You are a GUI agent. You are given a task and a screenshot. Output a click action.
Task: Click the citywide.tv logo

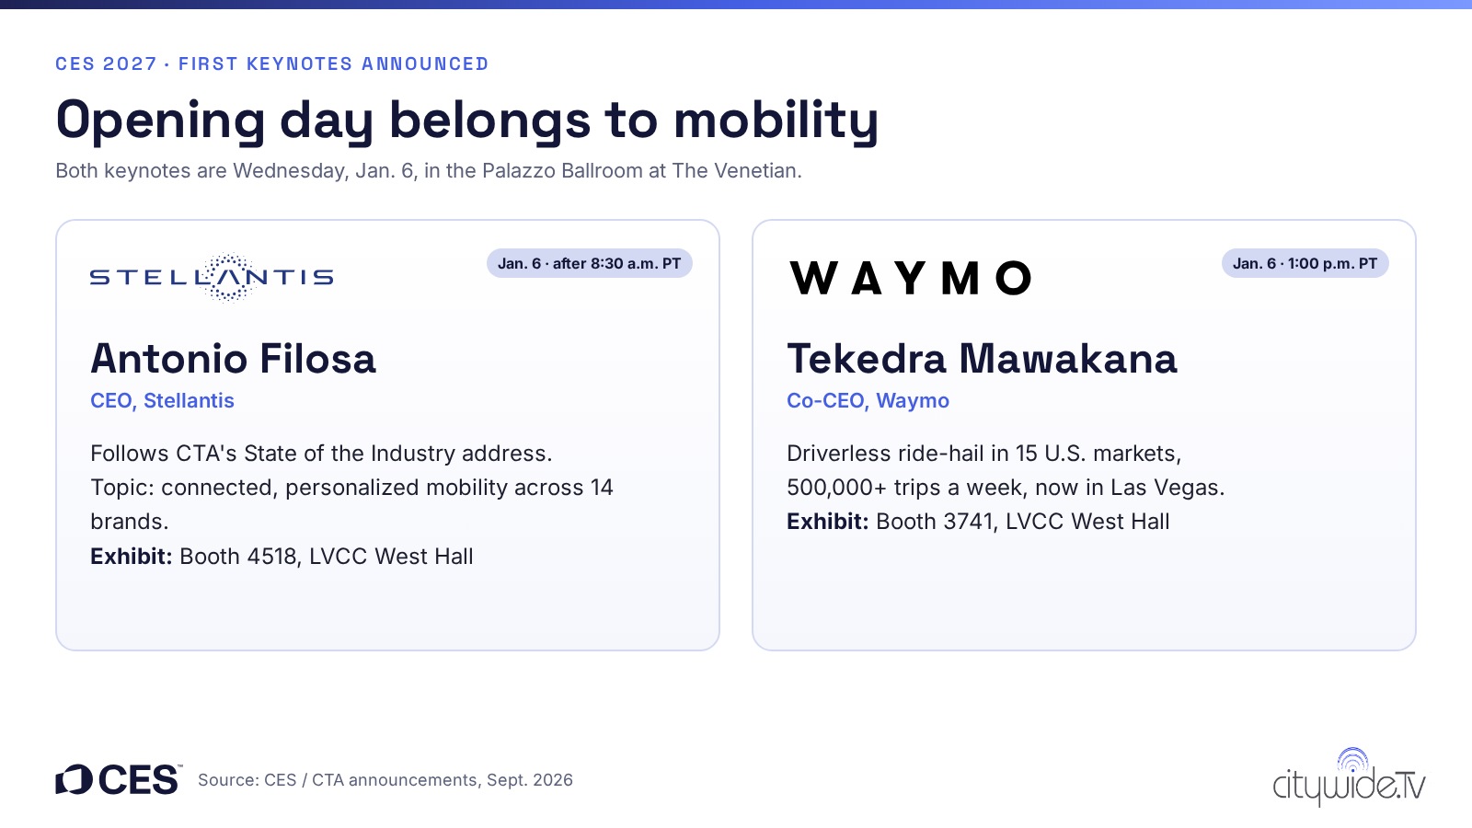pyautogui.click(x=1349, y=777)
